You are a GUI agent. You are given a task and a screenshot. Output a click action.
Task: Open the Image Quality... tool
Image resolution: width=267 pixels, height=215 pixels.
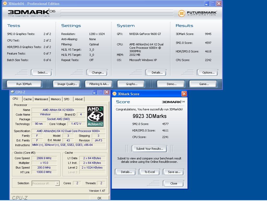pyautogui.click(x=67, y=84)
